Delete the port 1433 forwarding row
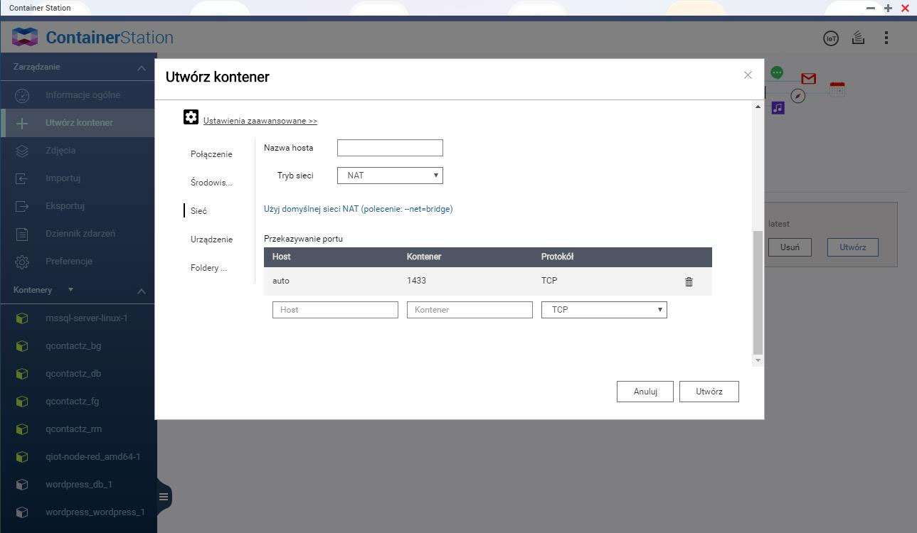Screen dimensions: 917x533 point(689,281)
